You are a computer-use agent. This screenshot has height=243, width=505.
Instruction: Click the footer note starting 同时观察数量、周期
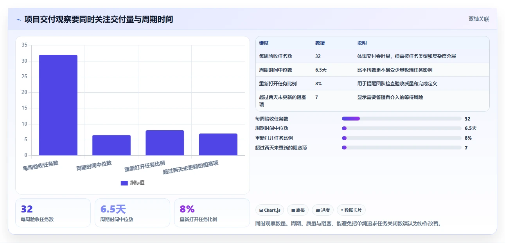348,224
